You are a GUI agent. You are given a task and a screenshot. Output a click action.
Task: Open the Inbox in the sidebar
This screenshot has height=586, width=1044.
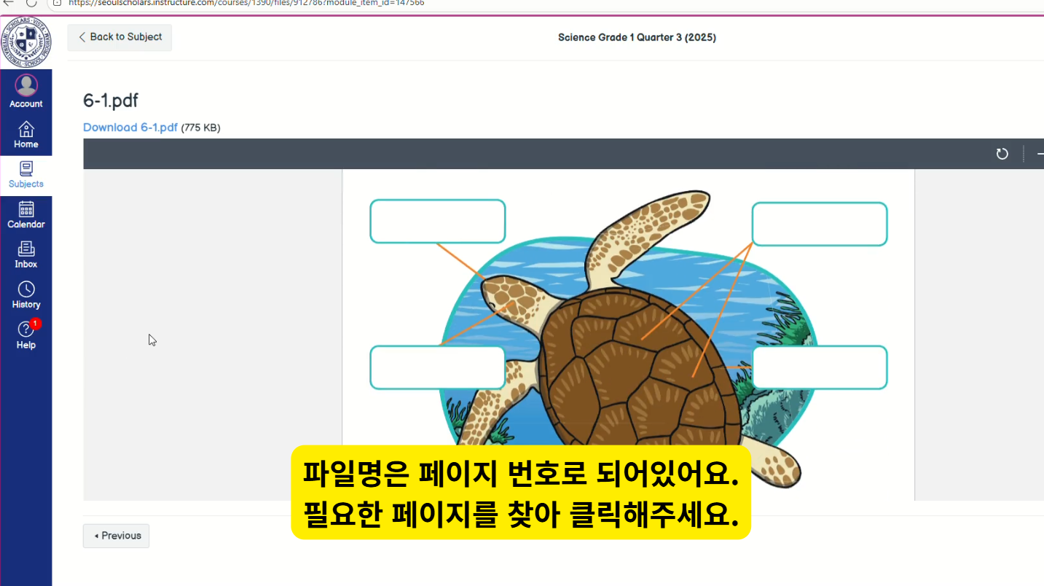tap(26, 255)
